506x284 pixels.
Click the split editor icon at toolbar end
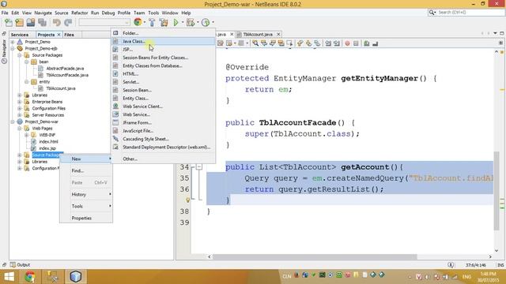coord(500,43)
